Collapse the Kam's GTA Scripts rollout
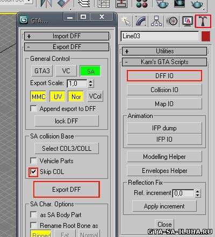This screenshot has height=237, width=215. 164,62
